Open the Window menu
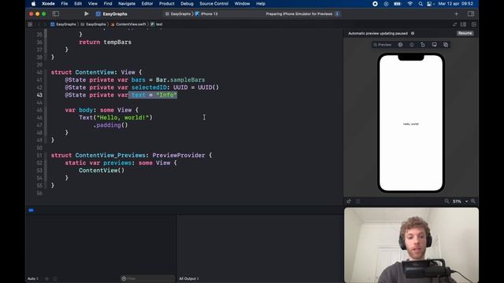Screen dimensions: 504x283 [242, 4]
